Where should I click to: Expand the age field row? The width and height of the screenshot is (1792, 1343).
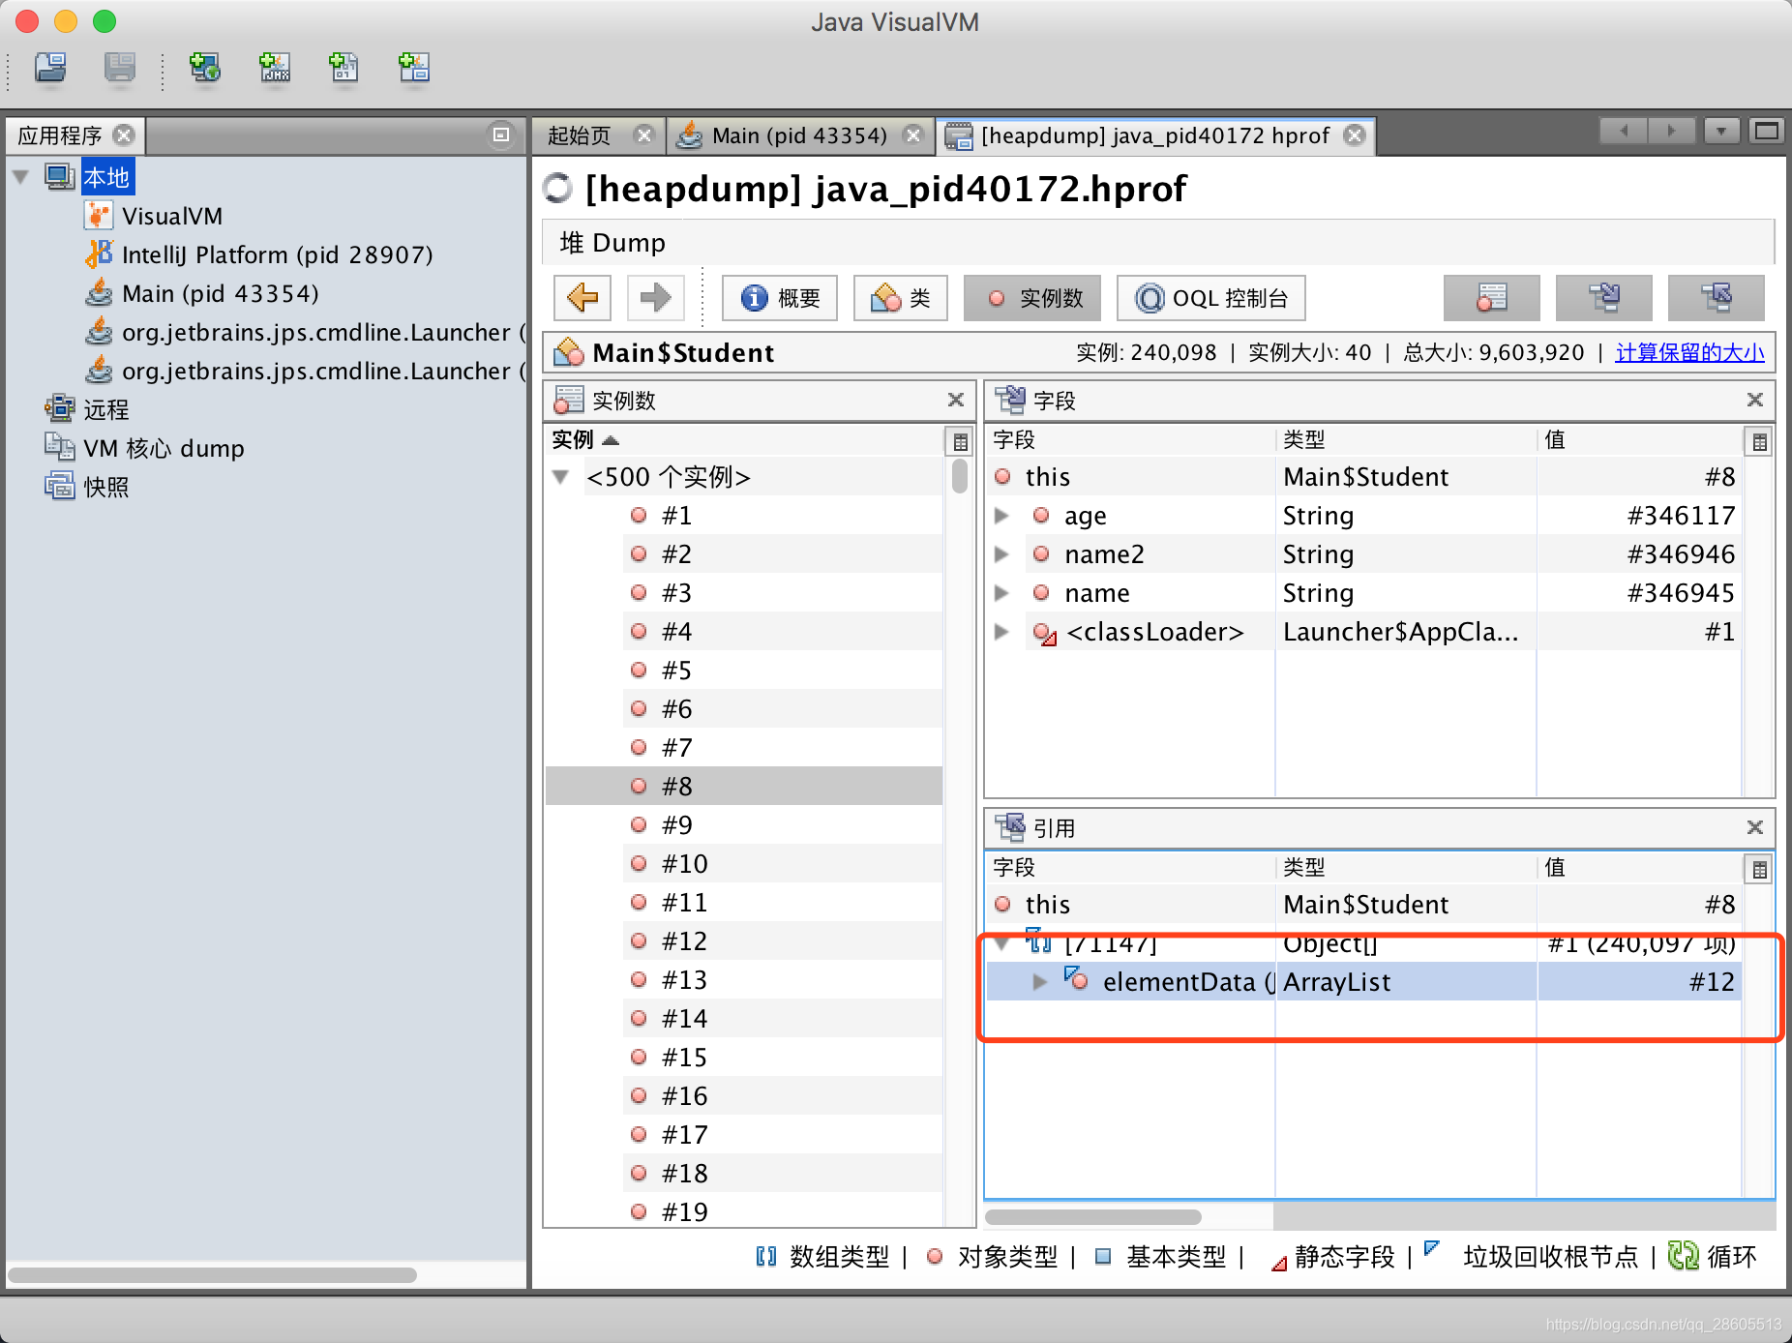(1002, 516)
